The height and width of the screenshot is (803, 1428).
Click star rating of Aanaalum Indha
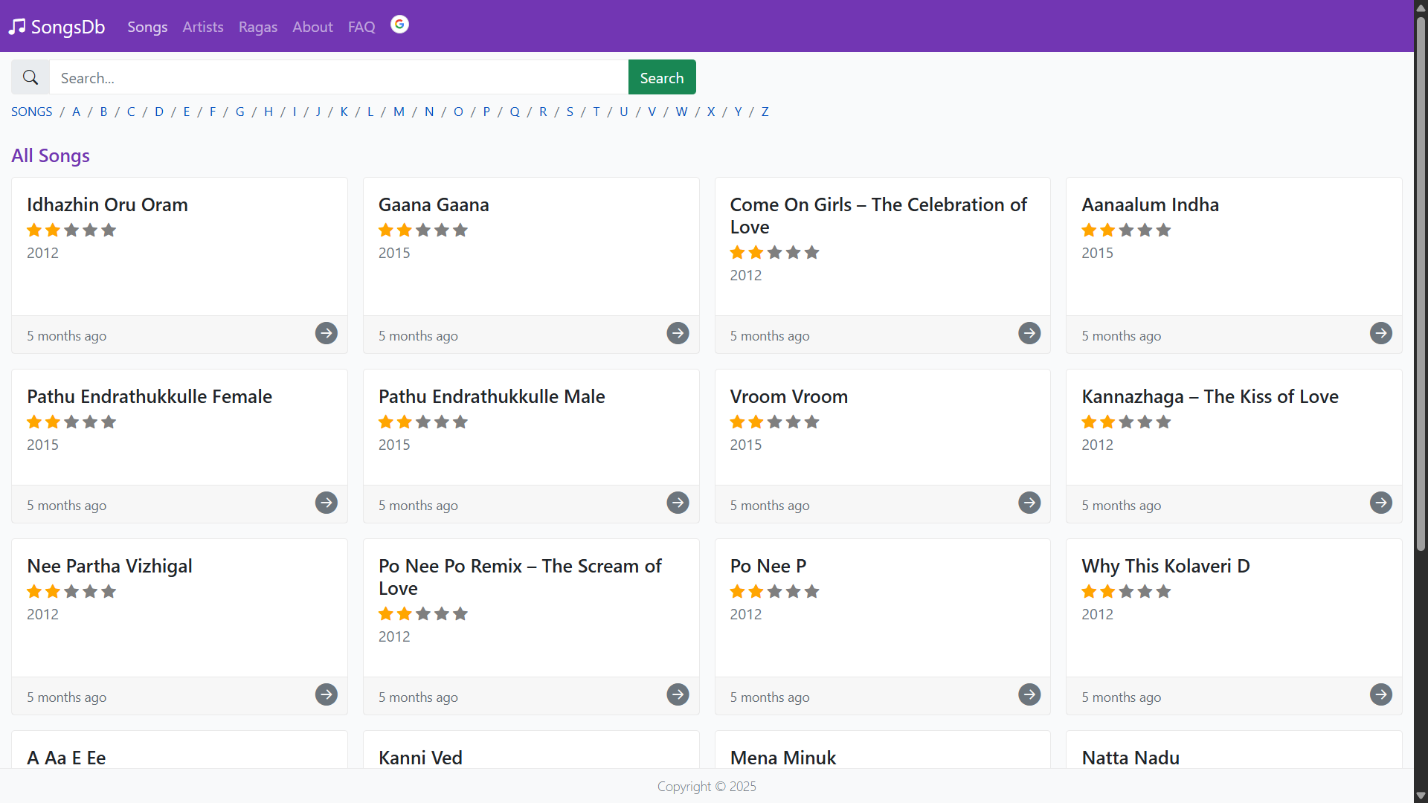[x=1126, y=230]
